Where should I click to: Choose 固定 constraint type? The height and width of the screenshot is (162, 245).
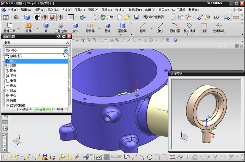pyautogui.click(x=37, y=71)
